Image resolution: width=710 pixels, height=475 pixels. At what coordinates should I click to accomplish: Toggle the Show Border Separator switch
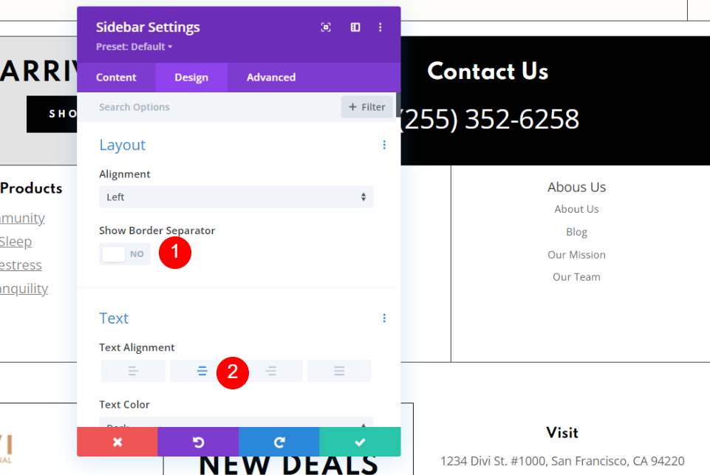pos(125,254)
